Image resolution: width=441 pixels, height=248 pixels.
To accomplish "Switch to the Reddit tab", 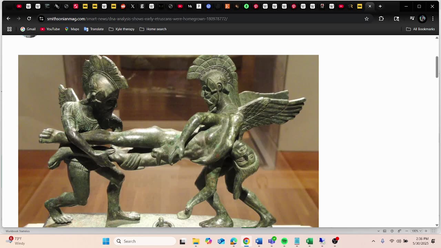I will pyautogui.click(x=123, y=6).
